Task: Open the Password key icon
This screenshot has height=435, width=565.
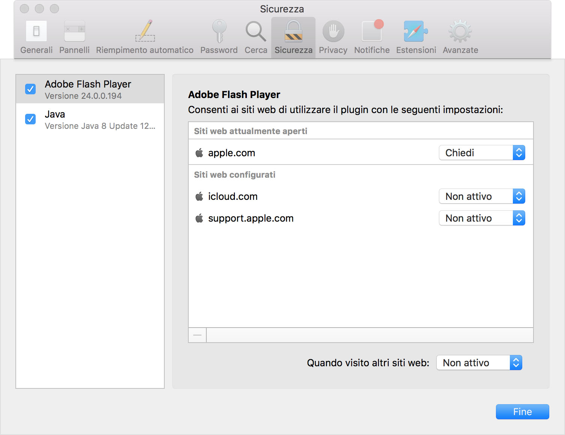Action: pos(219,31)
